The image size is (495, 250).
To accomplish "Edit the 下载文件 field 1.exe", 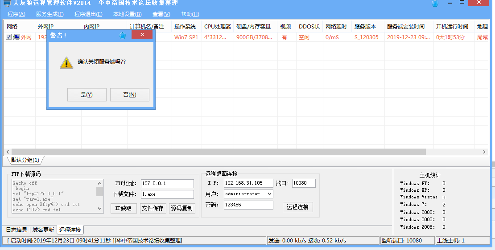I will coord(167,194).
